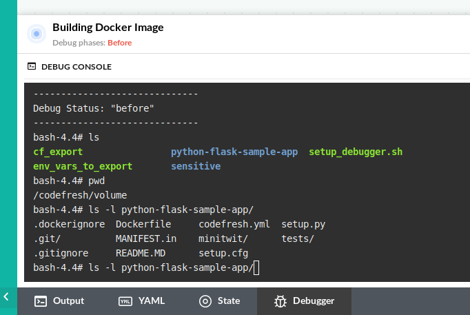Click the blue python-flask-sample-app directory name

click(234, 152)
